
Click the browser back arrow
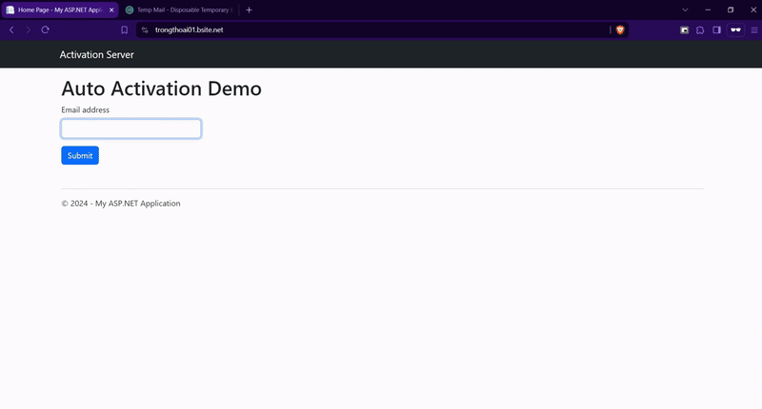point(11,29)
